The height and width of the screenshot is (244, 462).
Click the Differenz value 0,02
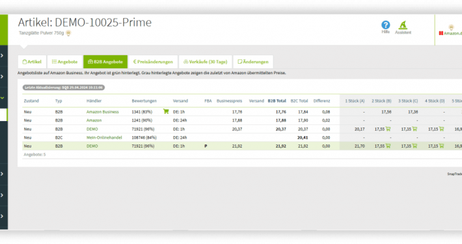[x=326, y=120]
